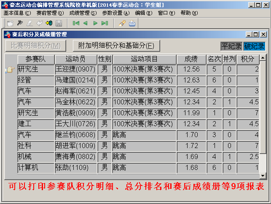
Task: Click the 成绩 column header
Action: coord(191,59)
